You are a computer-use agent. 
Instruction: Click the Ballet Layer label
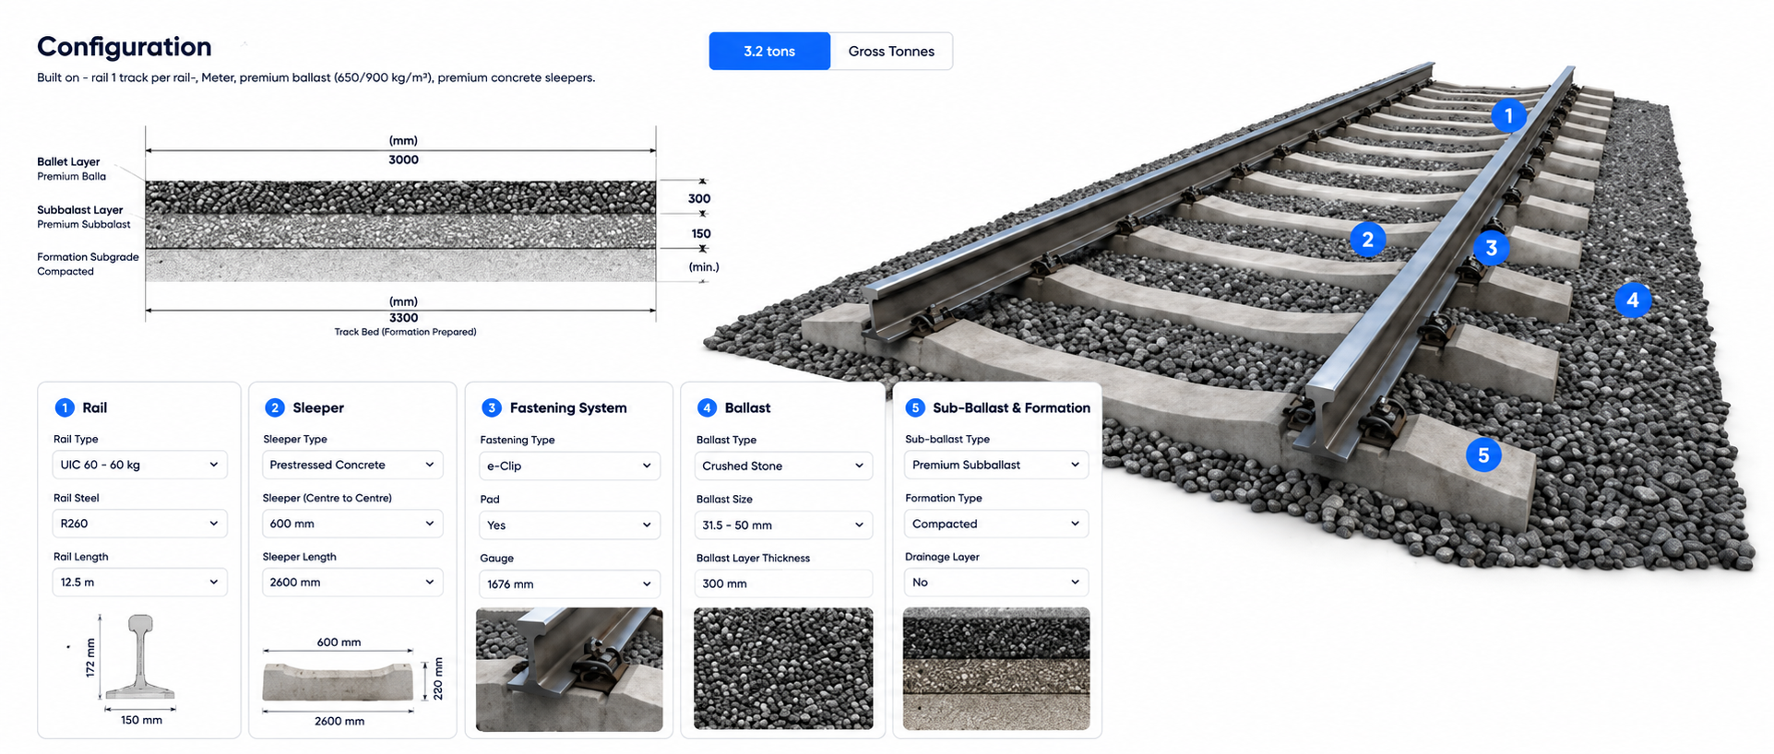68,161
